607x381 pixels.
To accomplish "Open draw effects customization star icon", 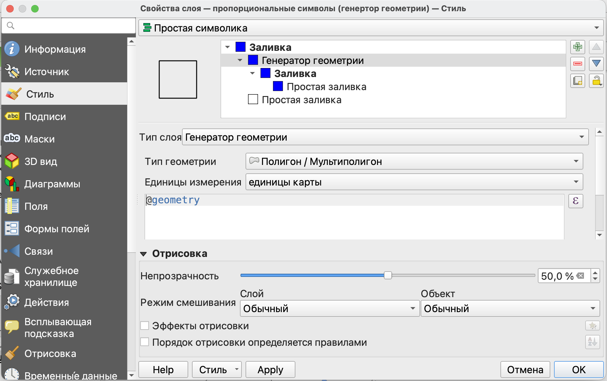I will 592,326.
